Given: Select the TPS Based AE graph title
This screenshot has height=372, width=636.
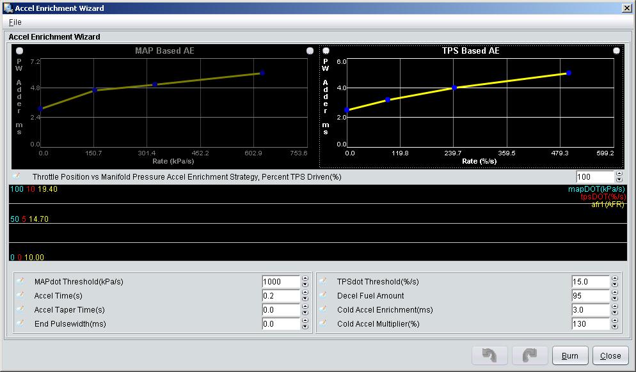Looking at the screenshot, I should 470,50.
